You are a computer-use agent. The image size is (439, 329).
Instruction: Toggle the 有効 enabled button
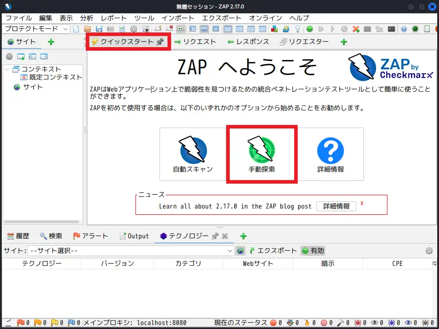tap(313, 251)
